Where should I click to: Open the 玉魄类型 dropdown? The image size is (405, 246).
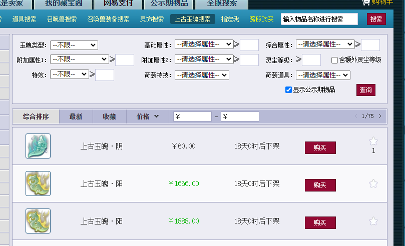(x=74, y=45)
